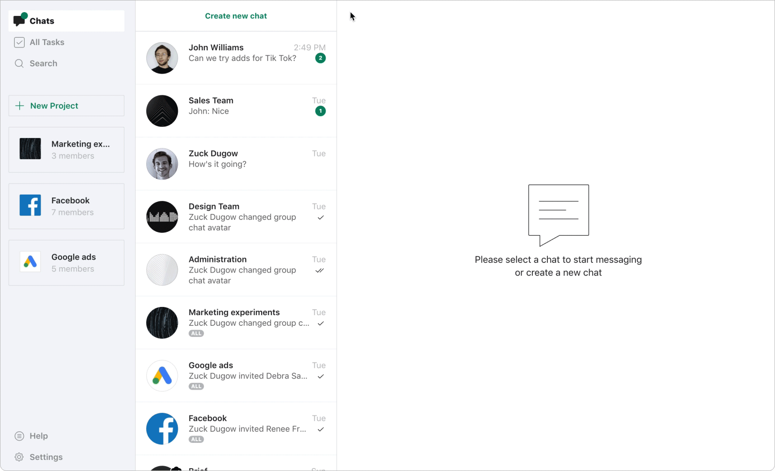Open the Administration chat
The width and height of the screenshot is (775, 471).
coord(236,270)
